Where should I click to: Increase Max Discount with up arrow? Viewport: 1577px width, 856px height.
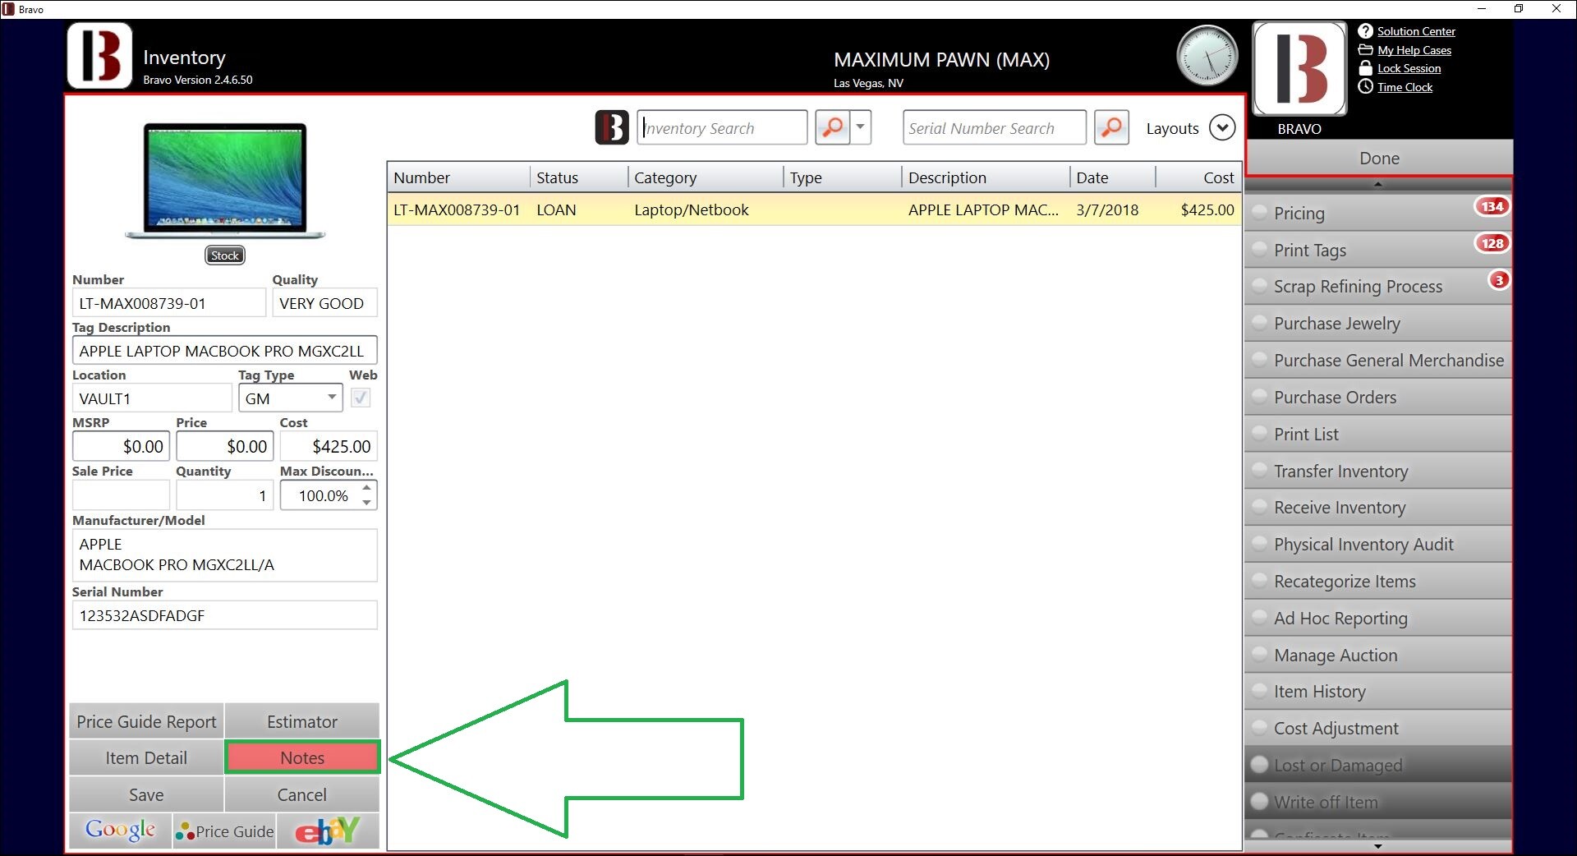366,488
